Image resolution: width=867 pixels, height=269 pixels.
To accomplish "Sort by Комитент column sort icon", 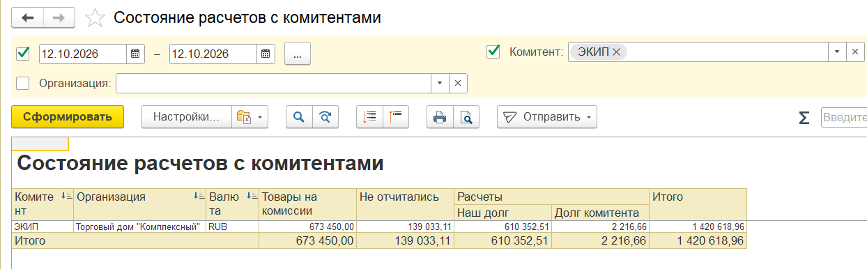I will [x=67, y=197].
